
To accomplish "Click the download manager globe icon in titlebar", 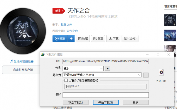I will (43, 55).
